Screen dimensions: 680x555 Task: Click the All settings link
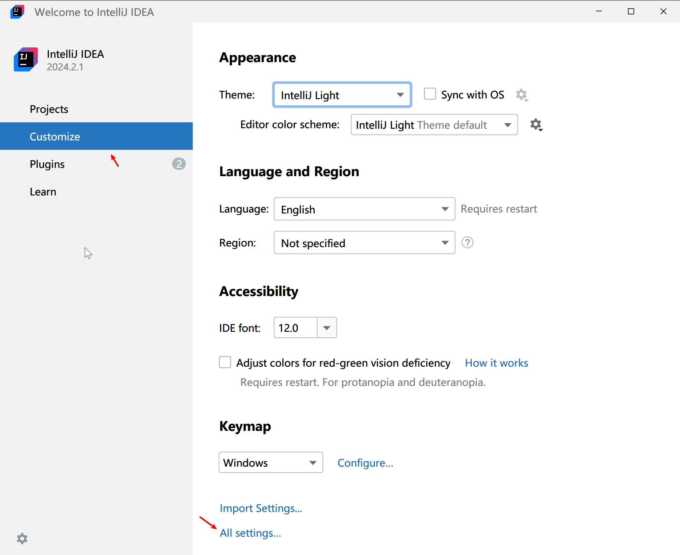coord(250,533)
